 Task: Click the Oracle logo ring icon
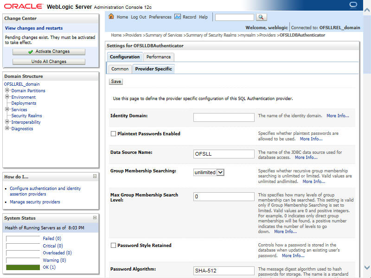click(x=353, y=5)
